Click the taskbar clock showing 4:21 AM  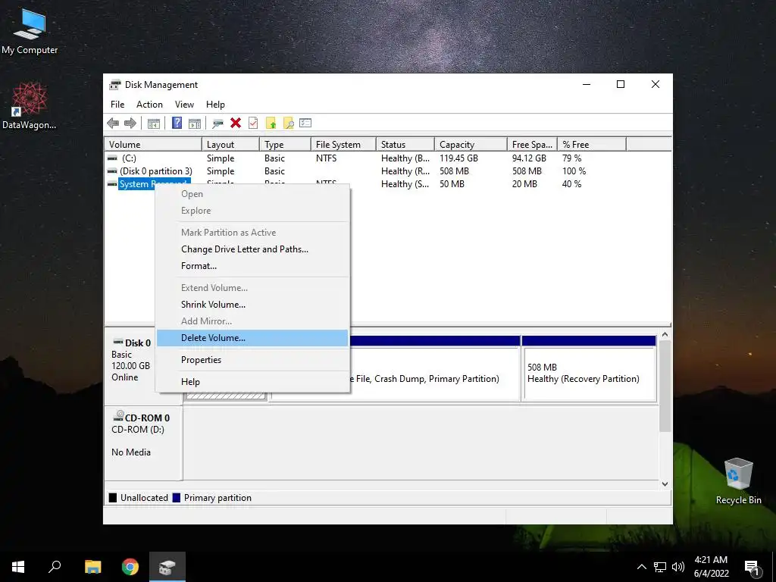[711, 567]
